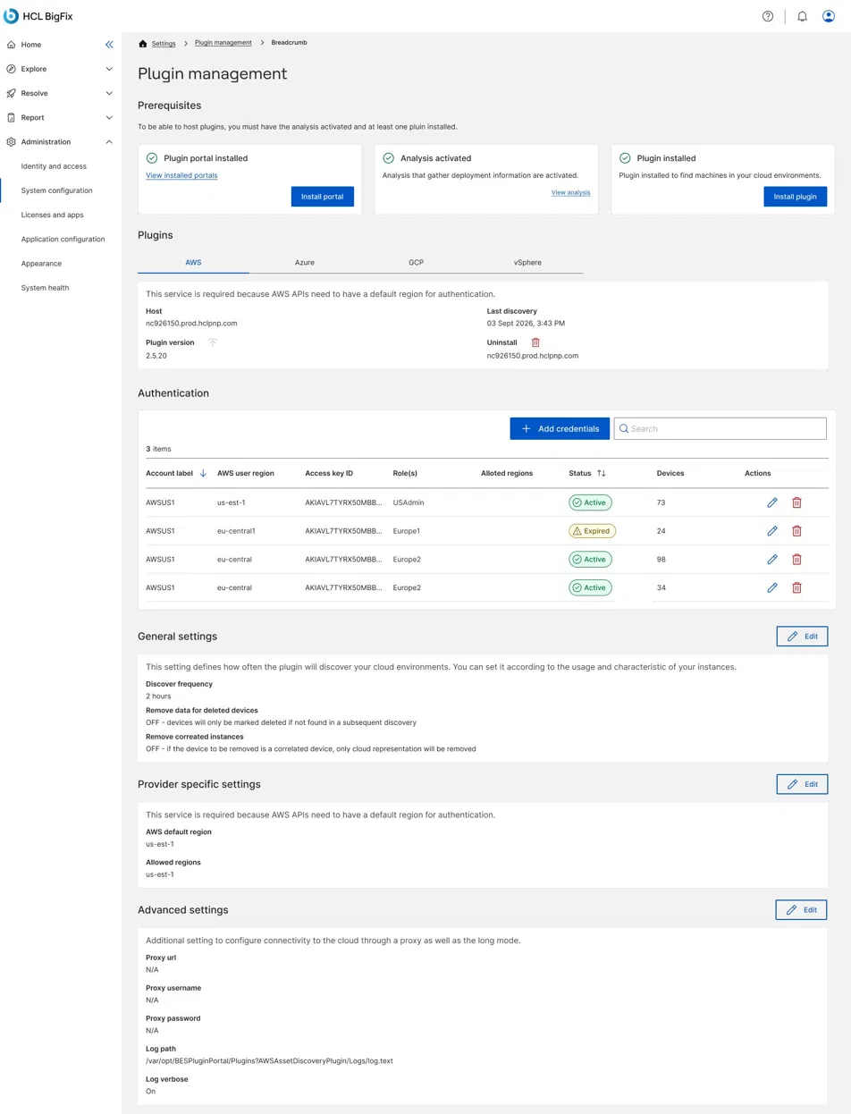851x1114 pixels.
Task: Sort by Status column arrows
Action: pyautogui.click(x=602, y=473)
